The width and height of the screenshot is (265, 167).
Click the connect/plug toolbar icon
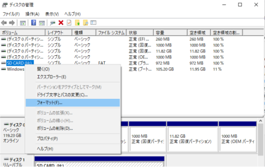[53, 23]
